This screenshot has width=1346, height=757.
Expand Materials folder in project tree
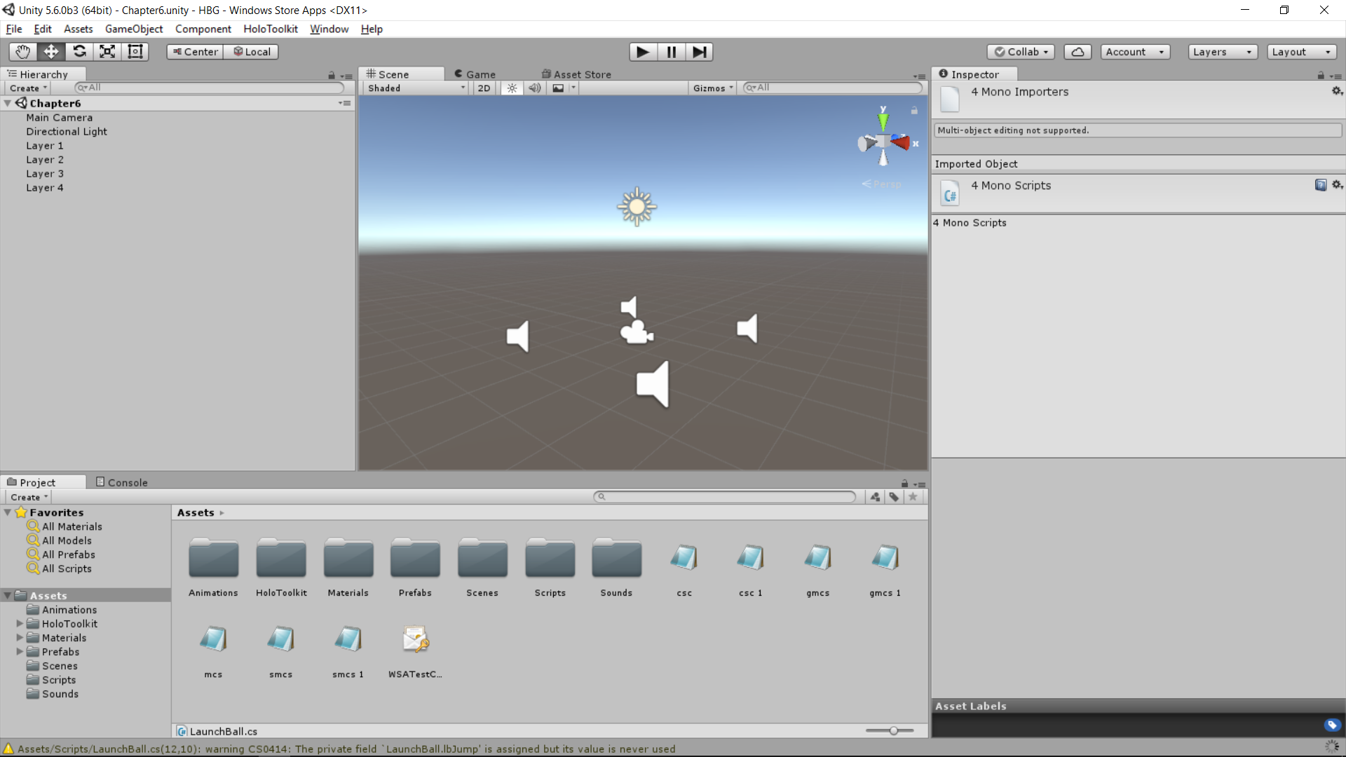pyautogui.click(x=20, y=638)
